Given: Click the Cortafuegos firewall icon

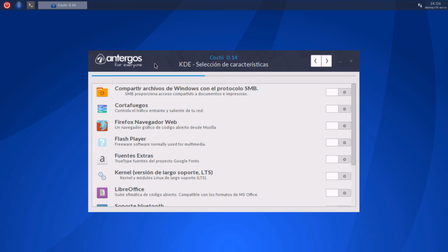Looking at the screenshot, I should pos(102,109).
